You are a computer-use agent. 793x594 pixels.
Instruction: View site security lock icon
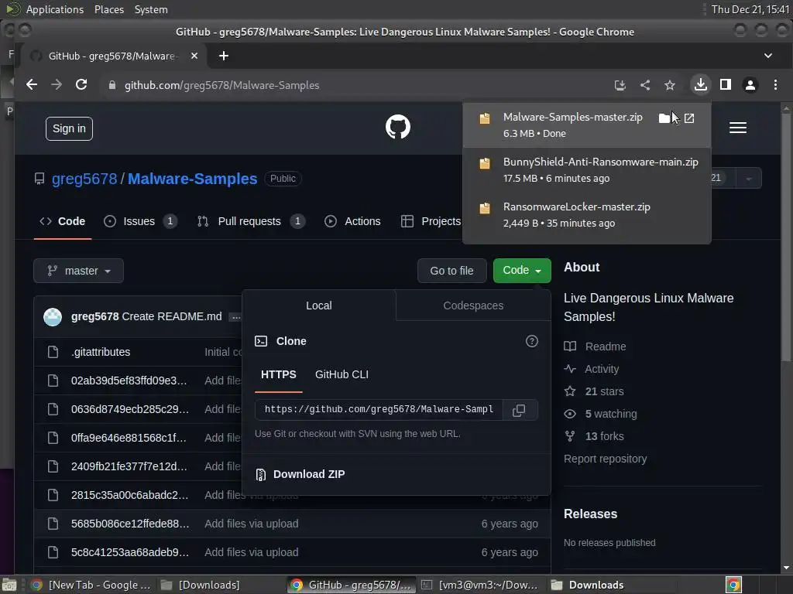point(112,85)
